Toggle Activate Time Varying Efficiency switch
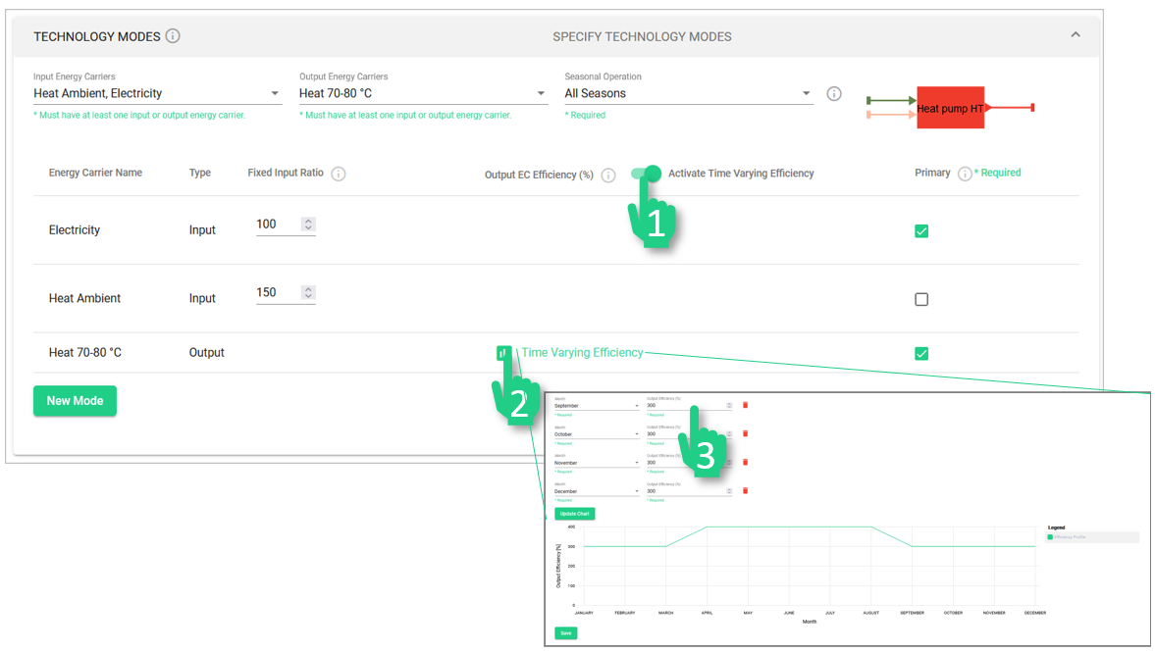The image size is (1155, 653). tap(646, 174)
